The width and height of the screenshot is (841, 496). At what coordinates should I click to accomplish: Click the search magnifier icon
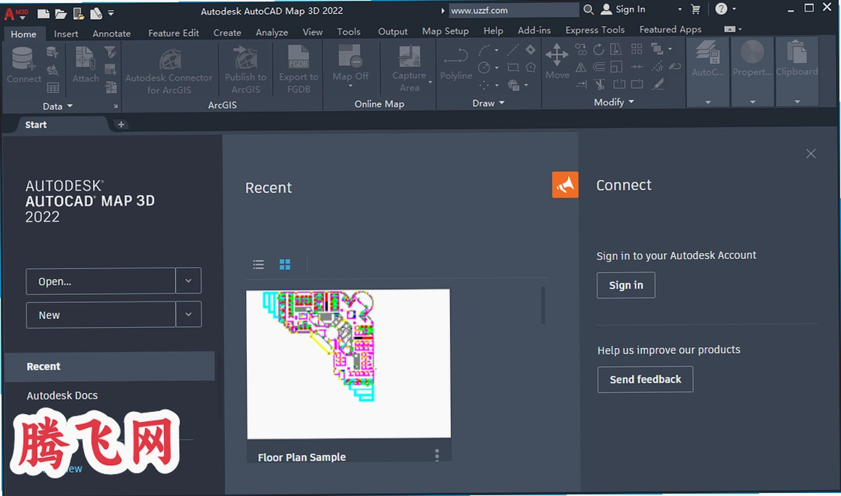[588, 9]
